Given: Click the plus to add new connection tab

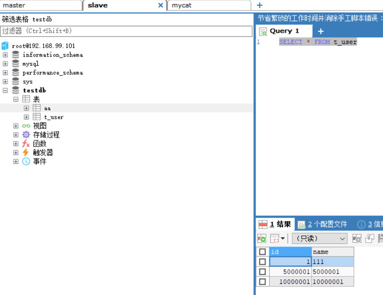Looking at the screenshot, I should [259, 5].
